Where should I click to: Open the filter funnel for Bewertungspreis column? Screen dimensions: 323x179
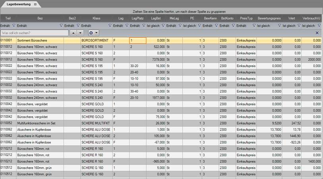click(279, 25)
